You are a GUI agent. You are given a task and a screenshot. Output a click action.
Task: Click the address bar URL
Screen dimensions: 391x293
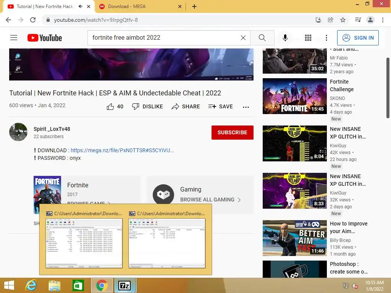point(96,20)
